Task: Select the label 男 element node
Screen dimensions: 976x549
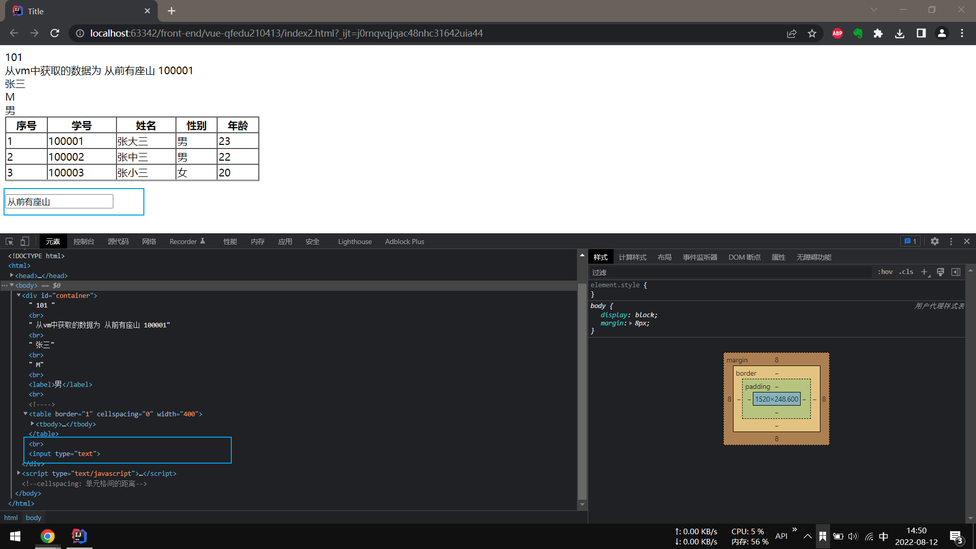Action: click(60, 384)
